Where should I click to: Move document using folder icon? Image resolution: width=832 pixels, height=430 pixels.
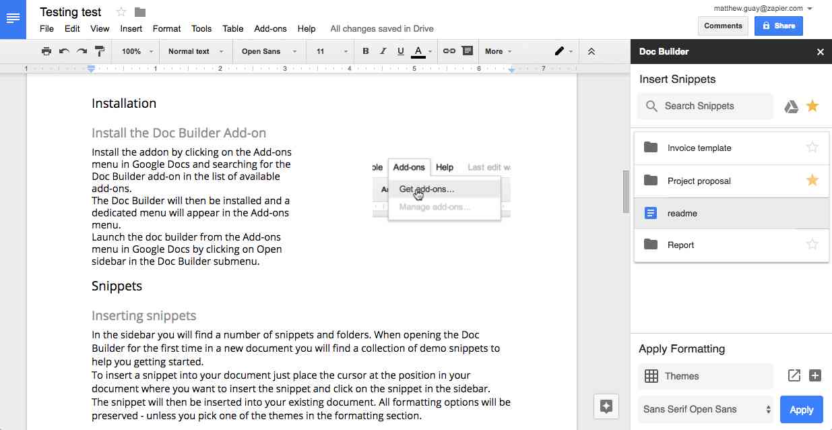point(140,12)
